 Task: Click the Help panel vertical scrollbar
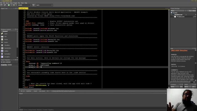[x=195, y=65]
